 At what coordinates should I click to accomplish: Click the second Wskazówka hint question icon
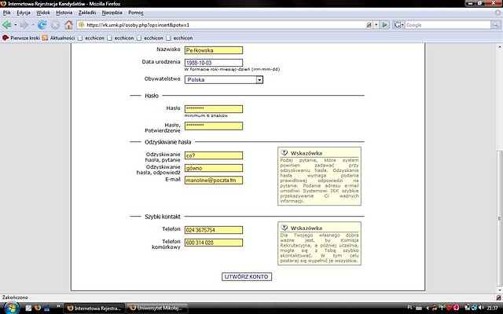pyautogui.click(x=284, y=228)
